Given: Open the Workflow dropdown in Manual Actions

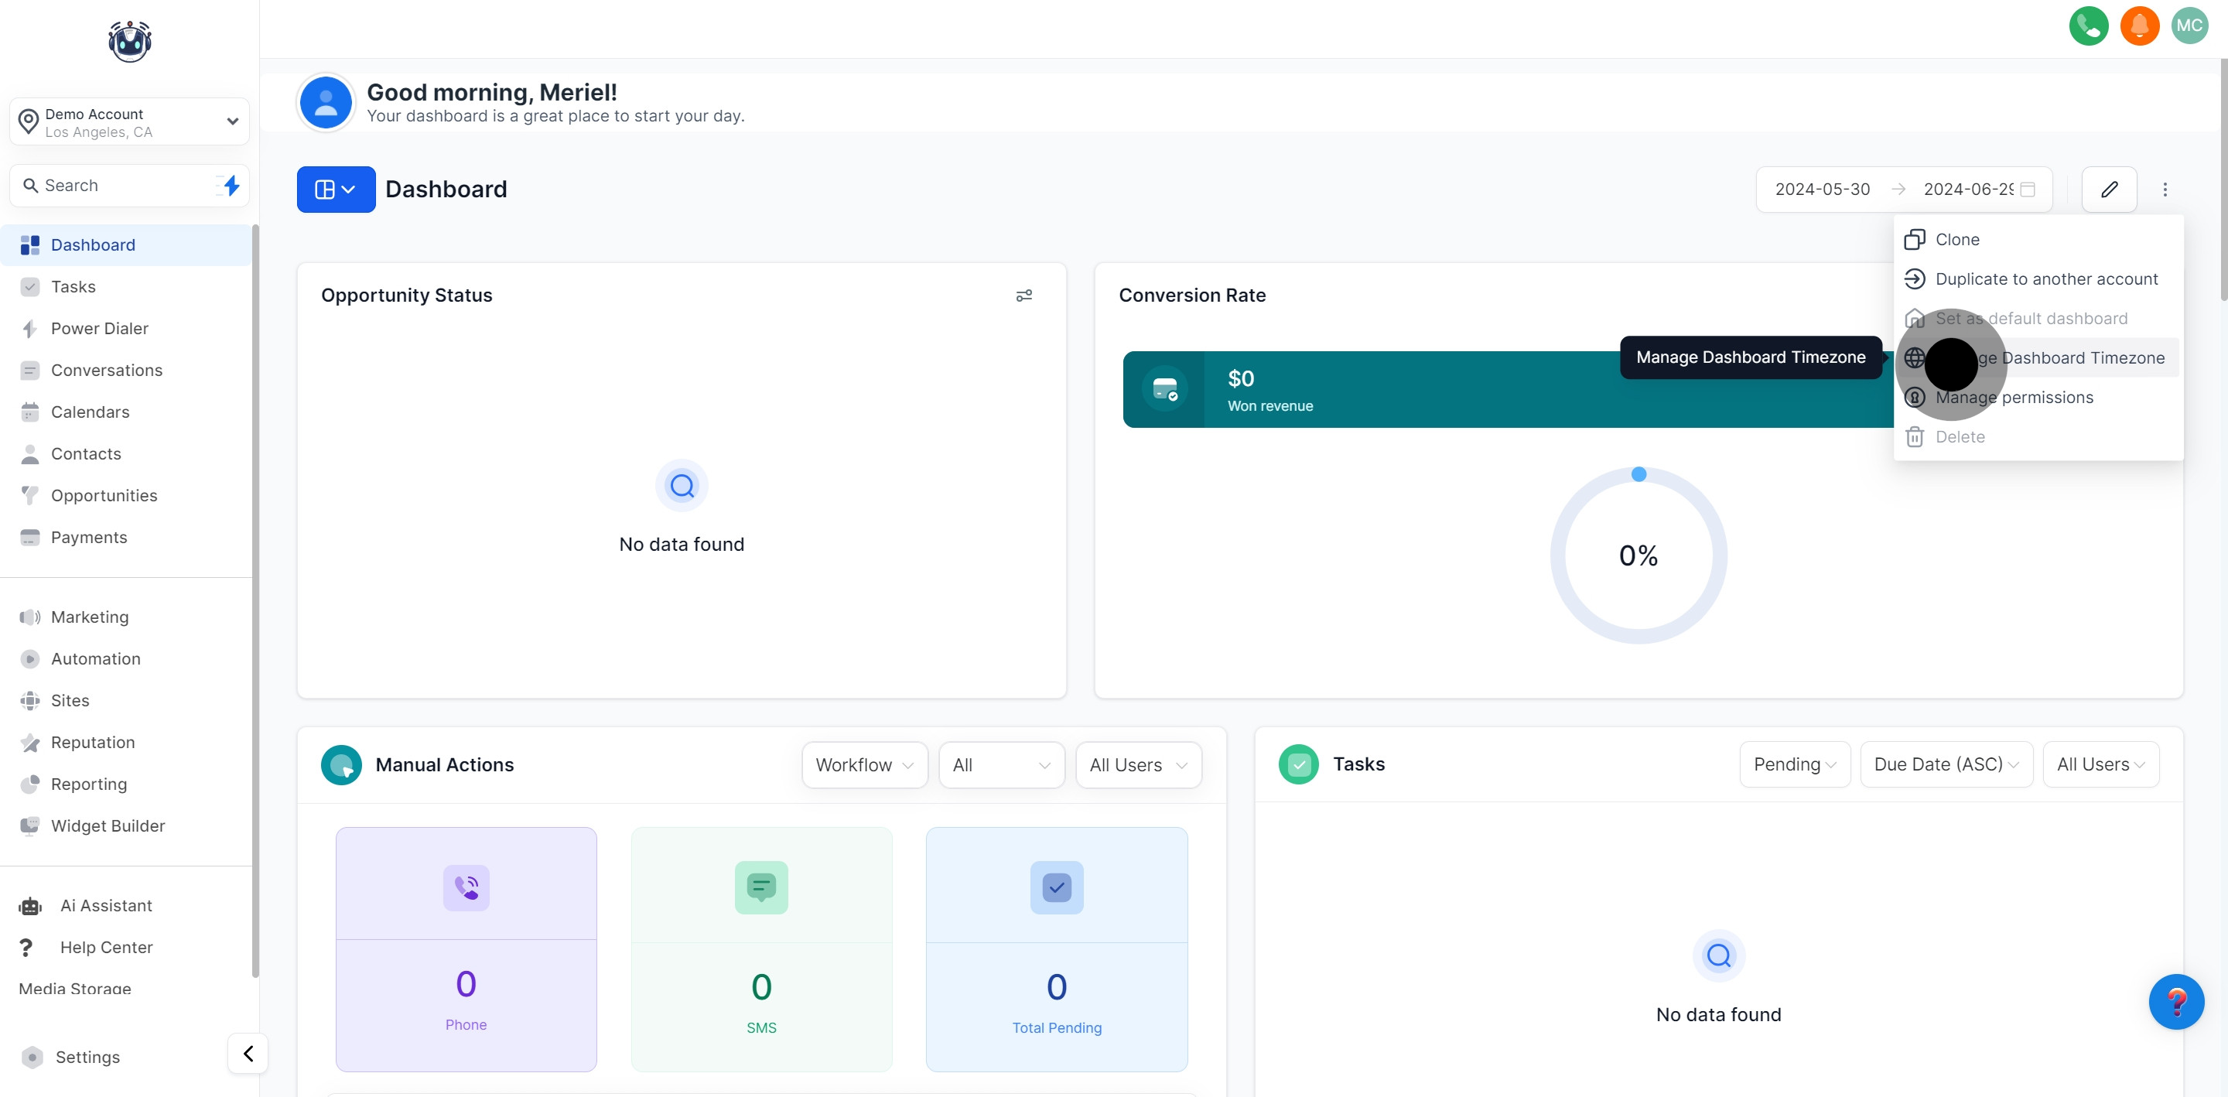Looking at the screenshot, I should tap(864, 765).
